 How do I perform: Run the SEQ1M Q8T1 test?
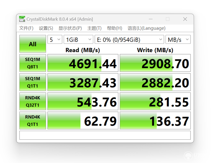(x=33, y=63)
